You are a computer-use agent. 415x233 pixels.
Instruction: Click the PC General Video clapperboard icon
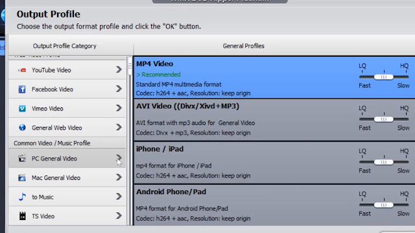[22, 158]
